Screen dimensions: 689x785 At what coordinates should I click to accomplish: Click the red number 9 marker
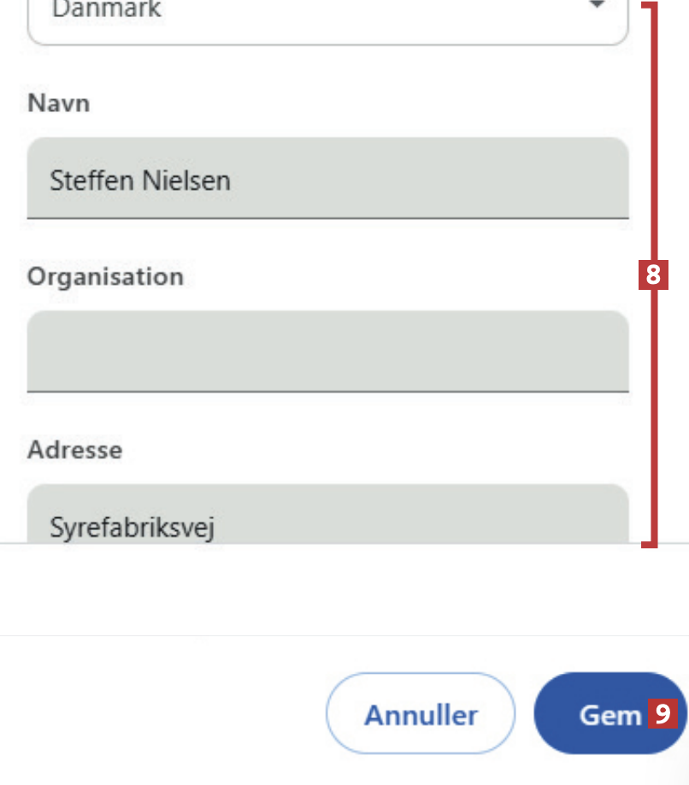click(x=662, y=713)
